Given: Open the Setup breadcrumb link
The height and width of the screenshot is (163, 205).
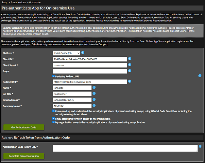Looking at the screenshot, I should 5,2.
